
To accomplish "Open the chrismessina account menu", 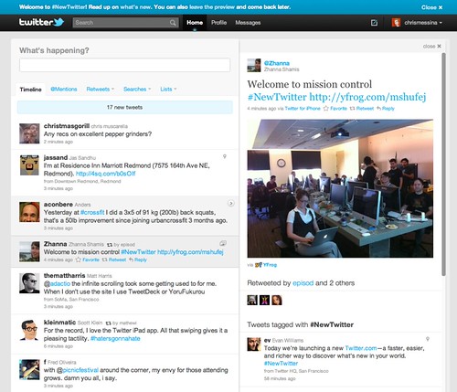I will pyautogui.click(x=417, y=23).
